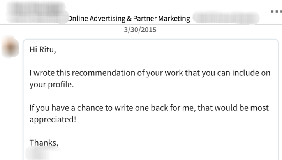This screenshot has height=160, width=282.
Task: Click the word "appreciated!" in message
Action: pyautogui.click(x=53, y=119)
